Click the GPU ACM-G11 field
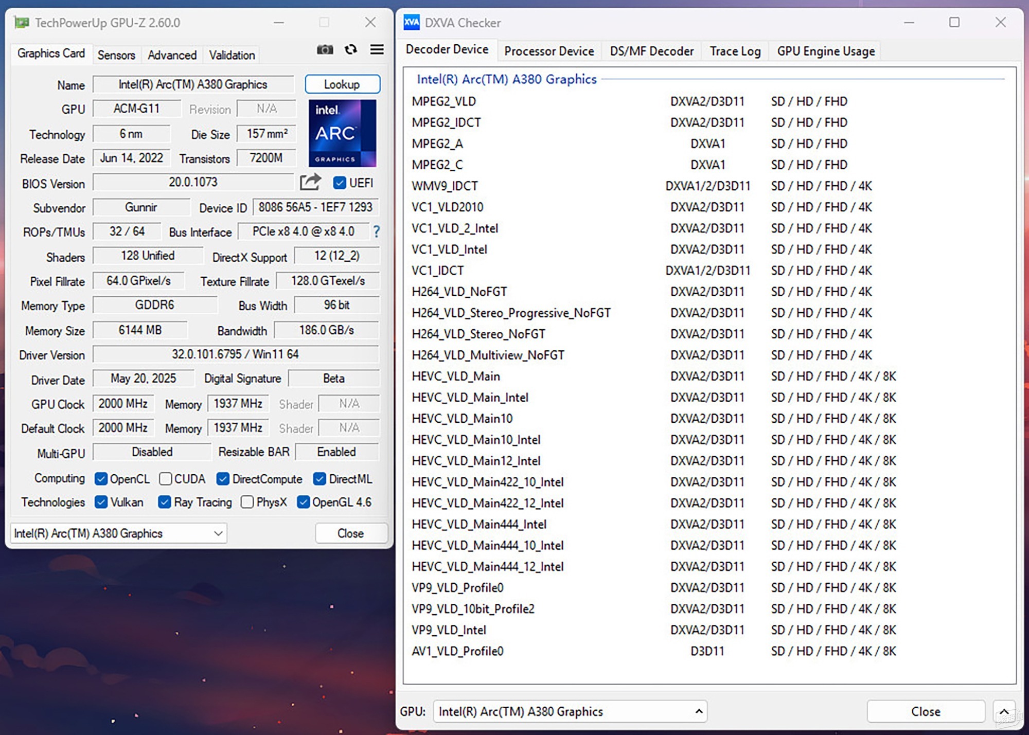This screenshot has height=735, width=1029. [136, 109]
